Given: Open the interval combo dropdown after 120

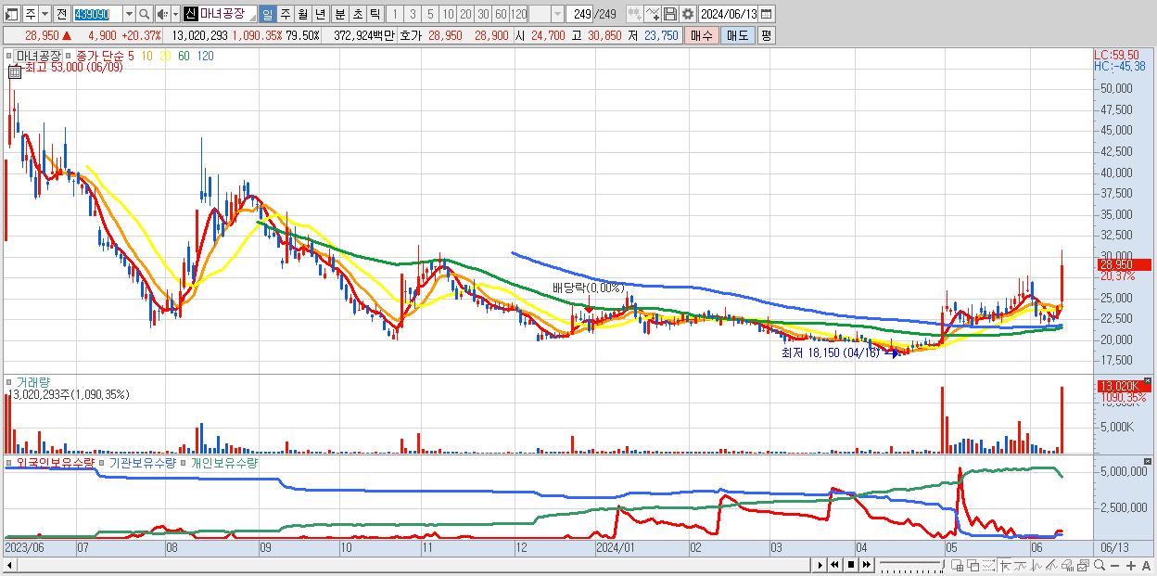Looking at the screenshot, I should click(x=558, y=14).
